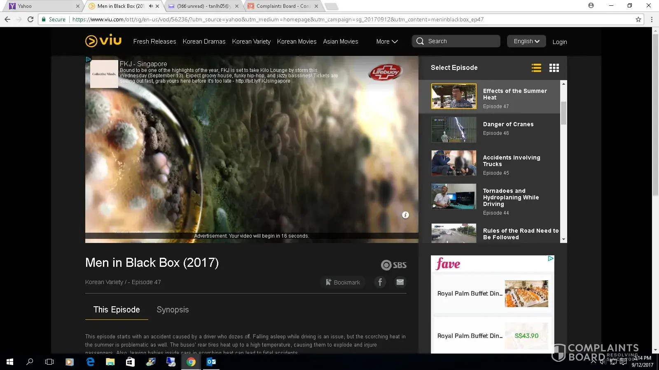Expand the English language dropdown
The image size is (659, 370).
point(526,41)
